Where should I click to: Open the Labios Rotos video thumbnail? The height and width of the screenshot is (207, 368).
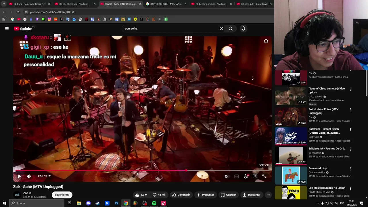tap(291, 117)
